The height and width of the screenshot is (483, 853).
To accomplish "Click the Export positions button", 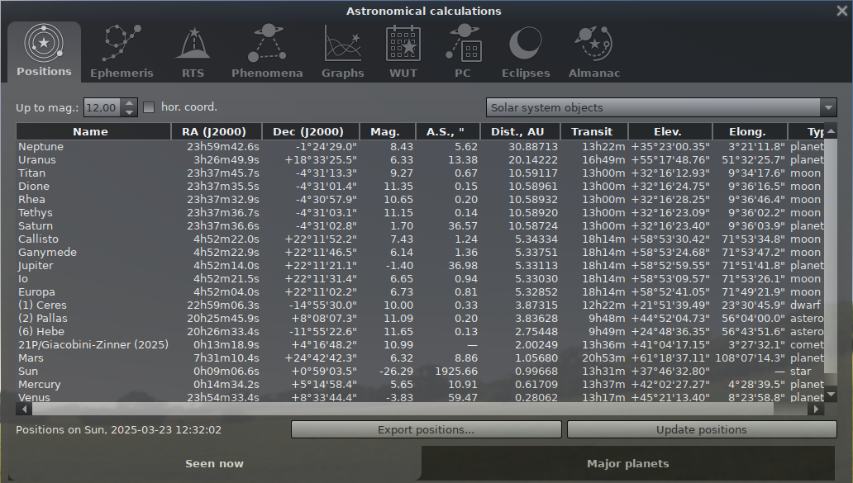I will pyautogui.click(x=426, y=429).
